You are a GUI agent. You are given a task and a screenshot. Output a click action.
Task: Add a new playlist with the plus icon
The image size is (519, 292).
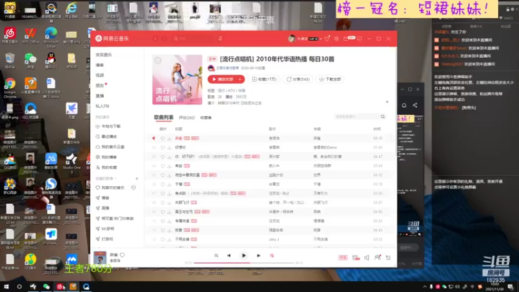pos(137,178)
